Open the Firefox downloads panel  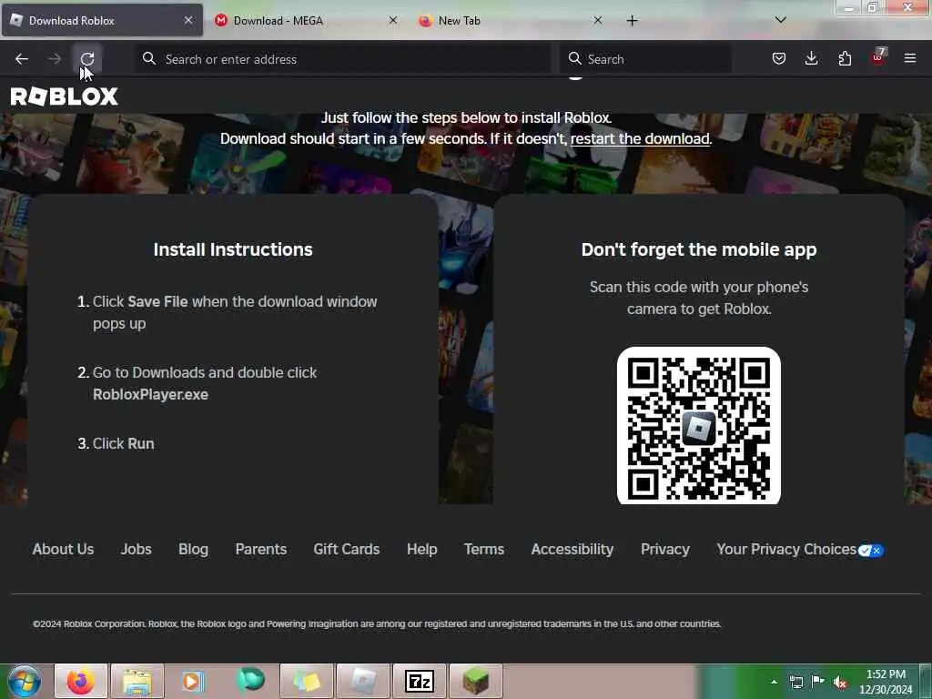coord(811,58)
